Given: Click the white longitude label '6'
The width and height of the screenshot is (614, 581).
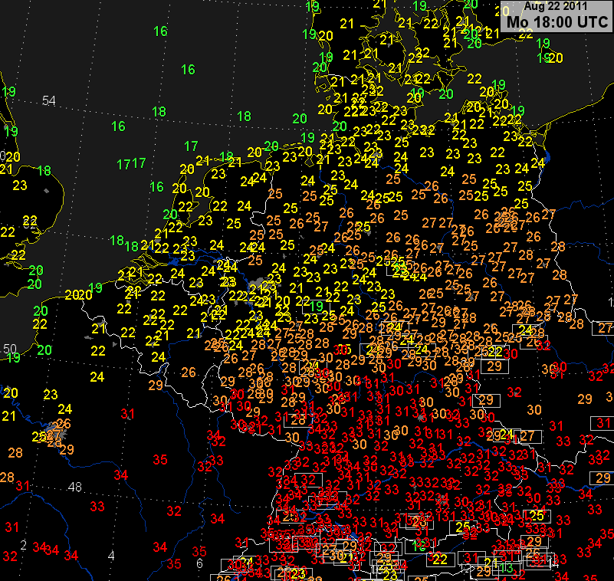Looking at the screenshot, I should [x=199, y=563].
